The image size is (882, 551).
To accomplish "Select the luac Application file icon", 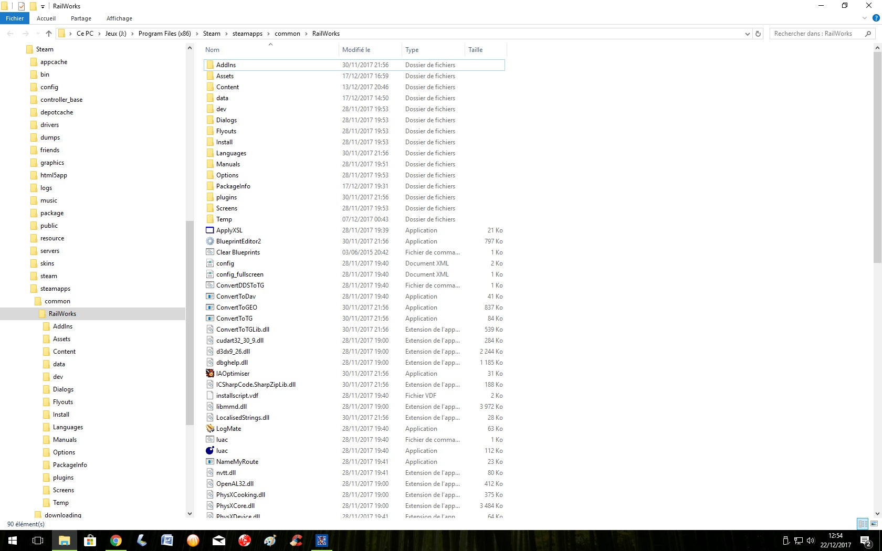I will coord(210,451).
